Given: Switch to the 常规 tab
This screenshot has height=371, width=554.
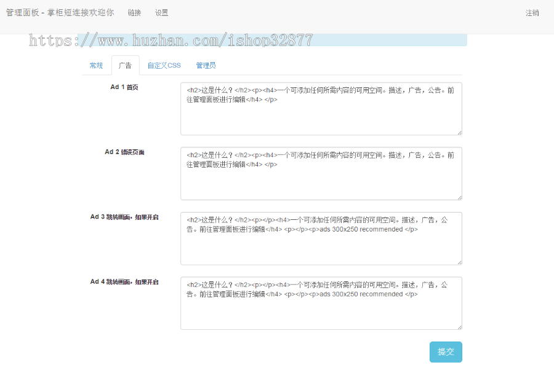Looking at the screenshot, I should pyautogui.click(x=96, y=66).
